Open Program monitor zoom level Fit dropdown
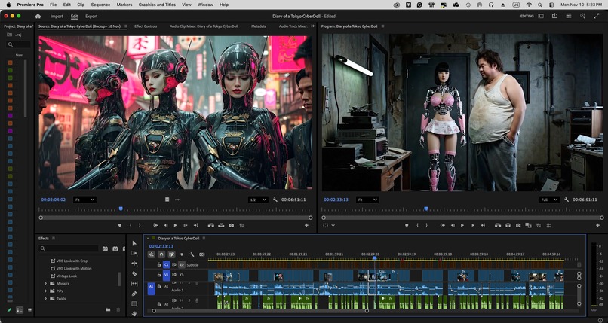This screenshot has height=323, width=608. [x=367, y=200]
